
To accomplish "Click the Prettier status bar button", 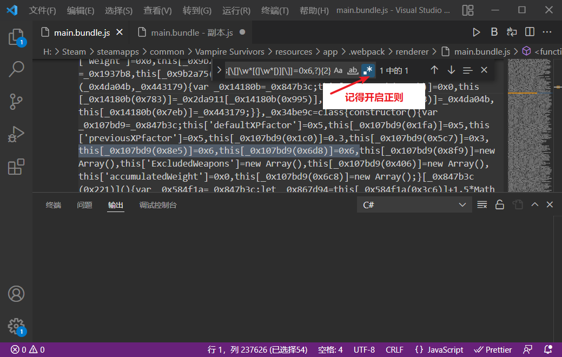I will click(493, 350).
